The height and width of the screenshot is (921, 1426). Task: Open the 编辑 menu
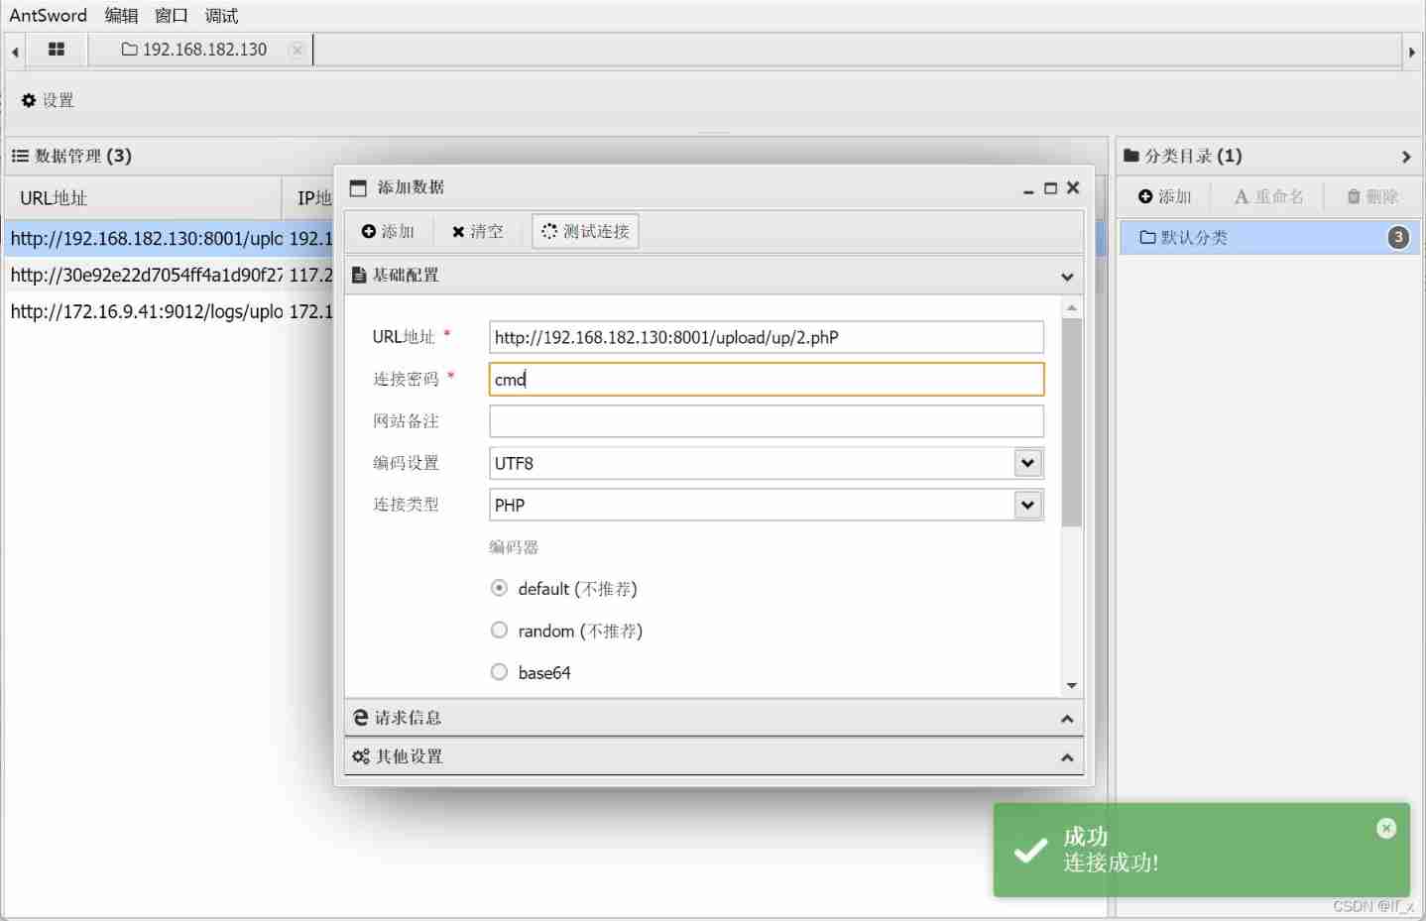coord(122,16)
